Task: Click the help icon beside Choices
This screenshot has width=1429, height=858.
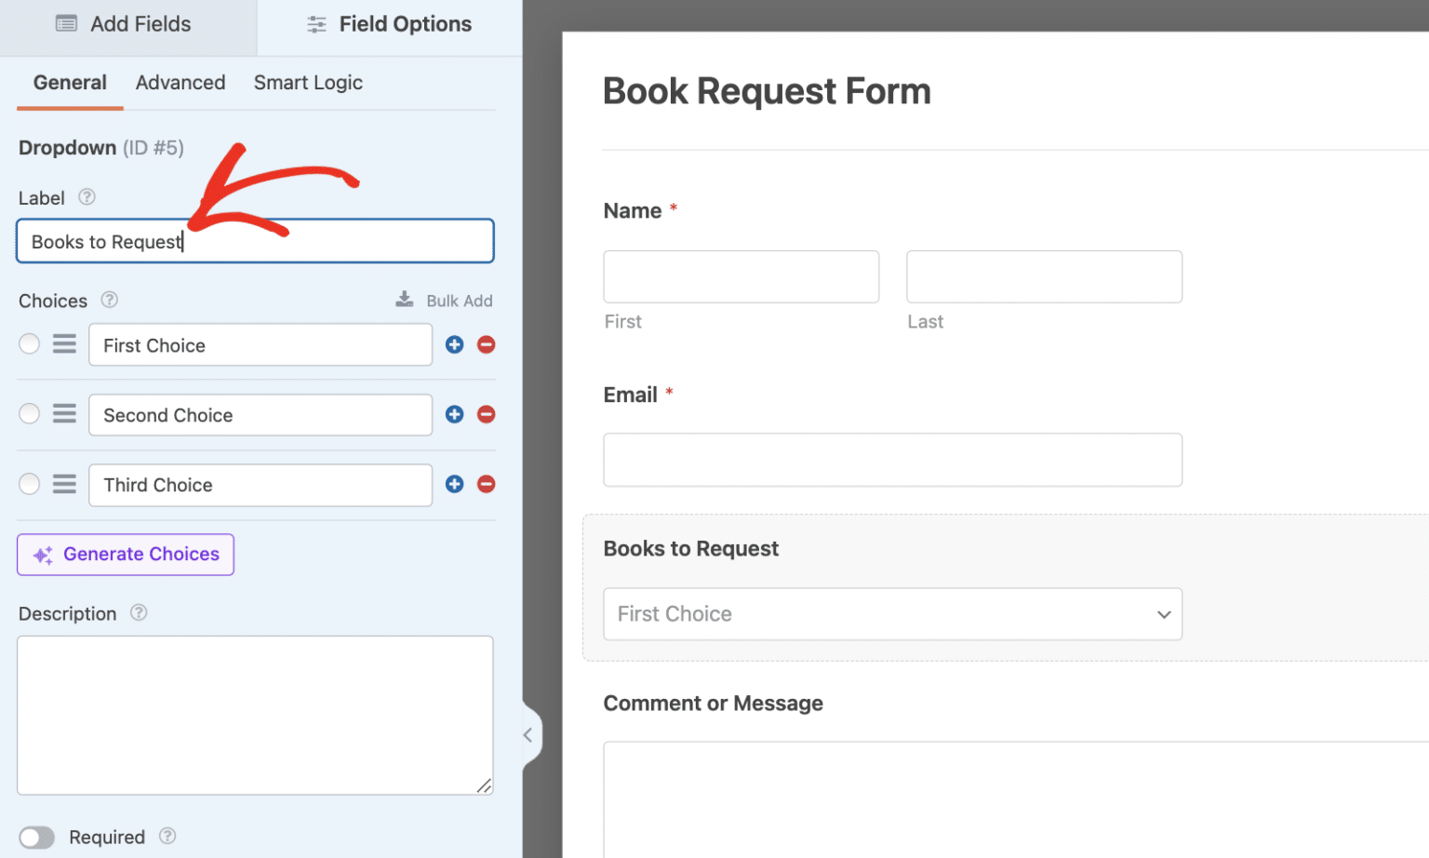Action: pos(109,301)
